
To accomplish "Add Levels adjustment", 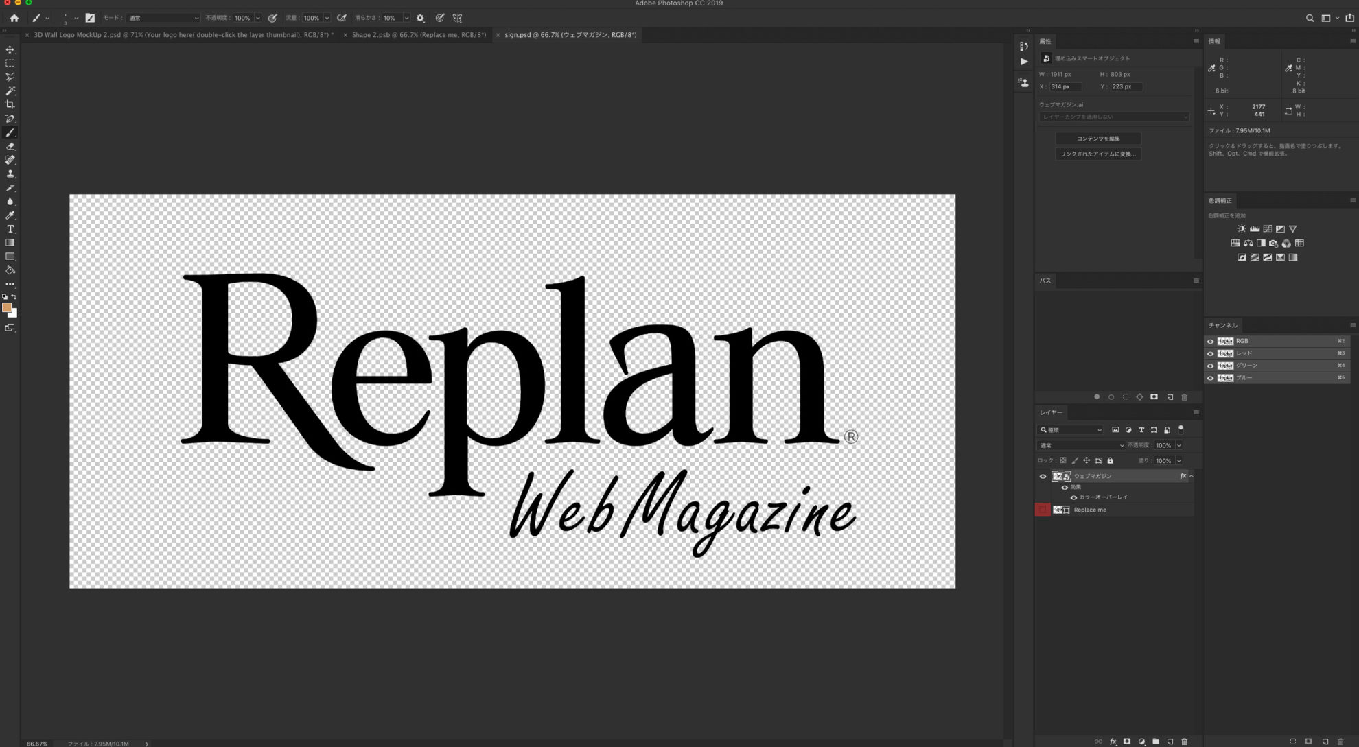I will 1254,228.
